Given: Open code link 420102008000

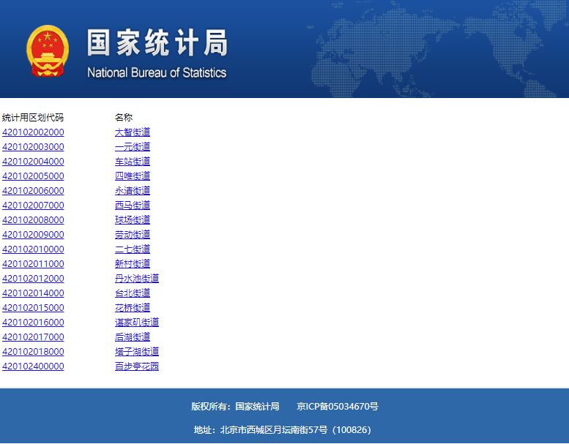Looking at the screenshot, I should point(33,220).
